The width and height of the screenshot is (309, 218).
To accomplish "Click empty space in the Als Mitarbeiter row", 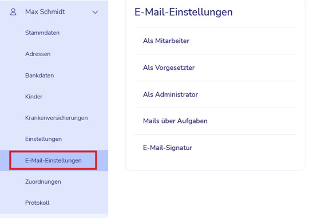I will pos(243,41).
